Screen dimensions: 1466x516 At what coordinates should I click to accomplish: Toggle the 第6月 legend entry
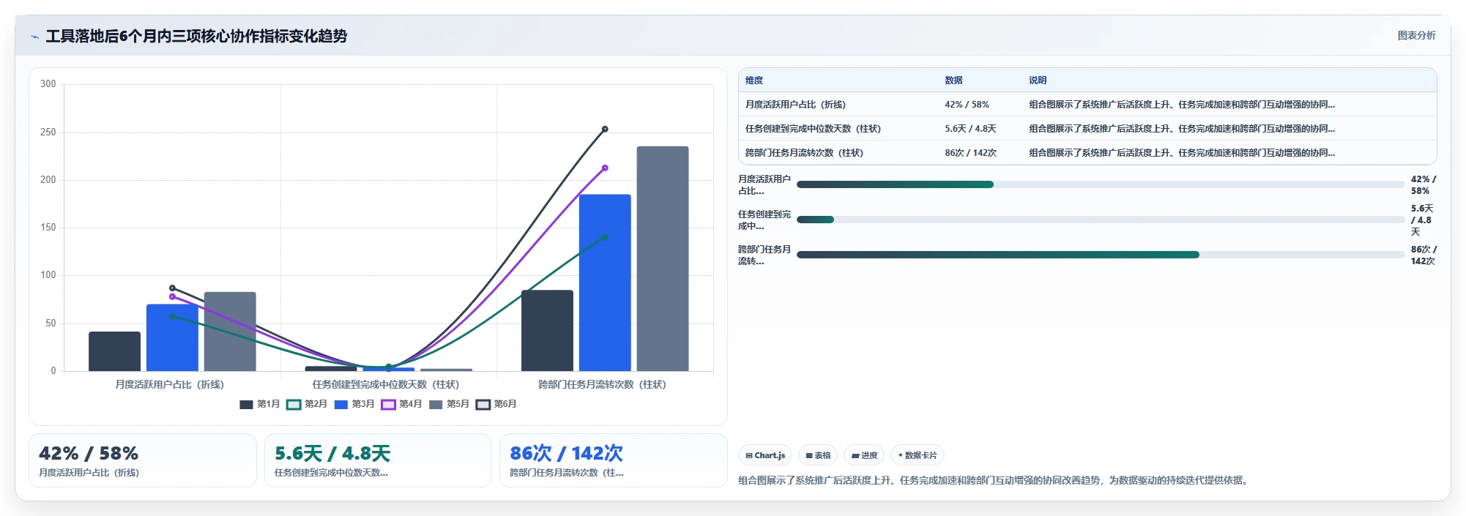(496, 404)
